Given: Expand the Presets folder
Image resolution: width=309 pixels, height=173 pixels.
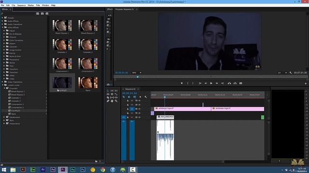Looking at the screenshot, I should click(2, 18).
